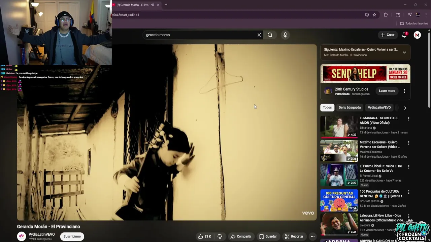Activate voice search microphone
Viewport: 431px width, 242px height.
pyautogui.click(x=285, y=35)
